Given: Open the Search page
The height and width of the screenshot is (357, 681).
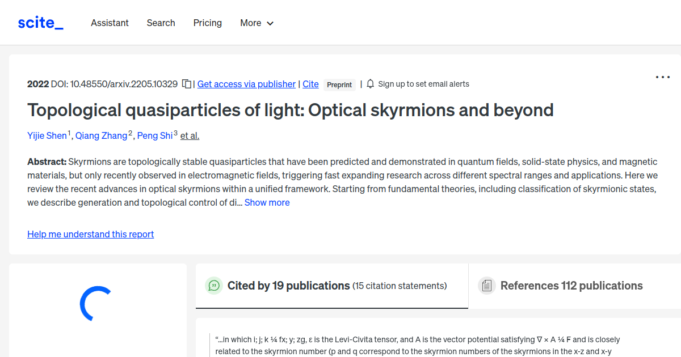Looking at the screenshot, I should click(161, 23).
